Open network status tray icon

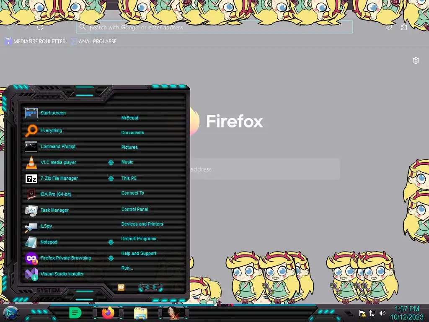tap(372, 313)
